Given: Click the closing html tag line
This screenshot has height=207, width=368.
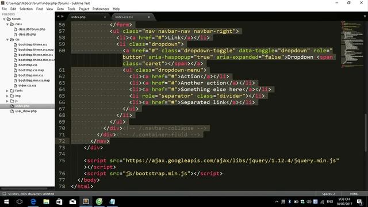Looking at the screenshot, I should [82, 186].
